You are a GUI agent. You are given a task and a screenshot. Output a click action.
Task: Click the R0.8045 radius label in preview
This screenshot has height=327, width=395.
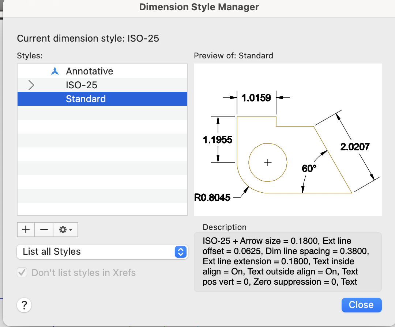tap(212, 198)
